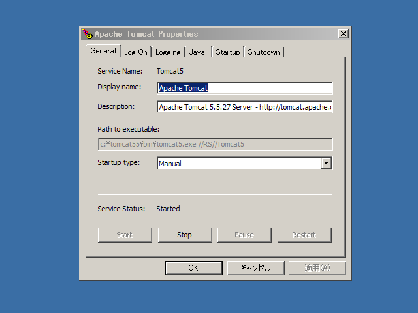Expand the Startup type dropdown arrow
This screenshot has height=313, width=418.
(327, 163)
